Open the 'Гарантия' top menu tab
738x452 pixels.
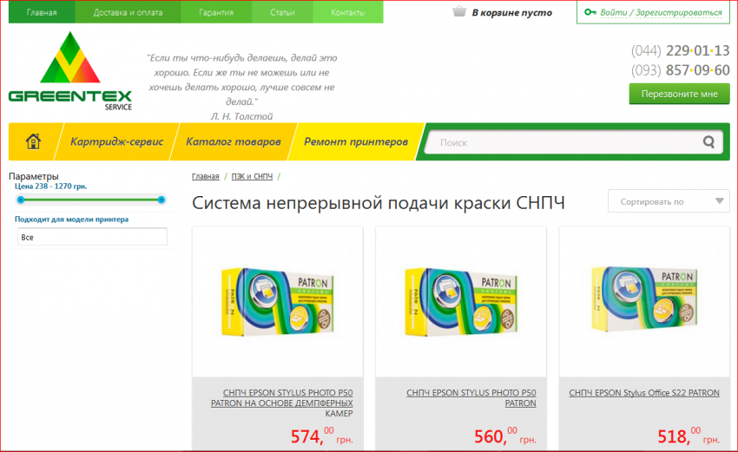pyautogui.click(x=216, y=12)
